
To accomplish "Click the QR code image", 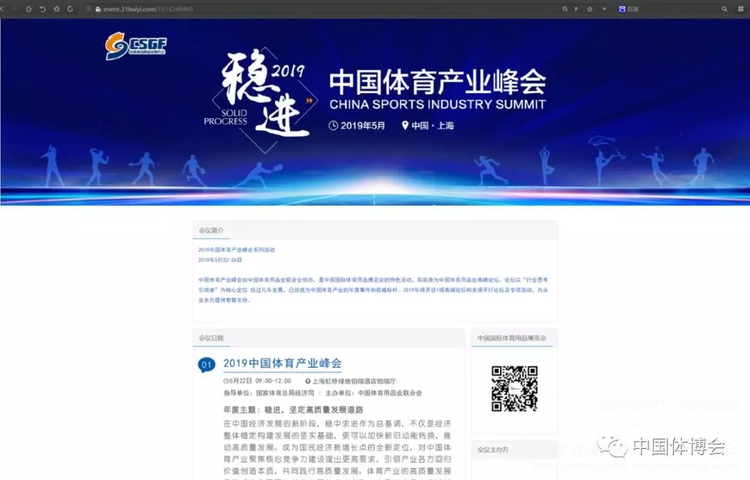I will tap(514, 388).
